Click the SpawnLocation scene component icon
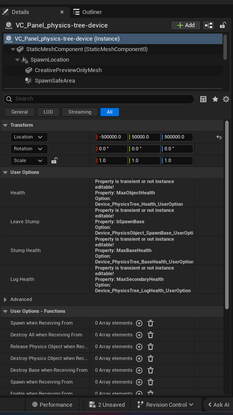Screen dimensions: 233x415 point(24,60)
